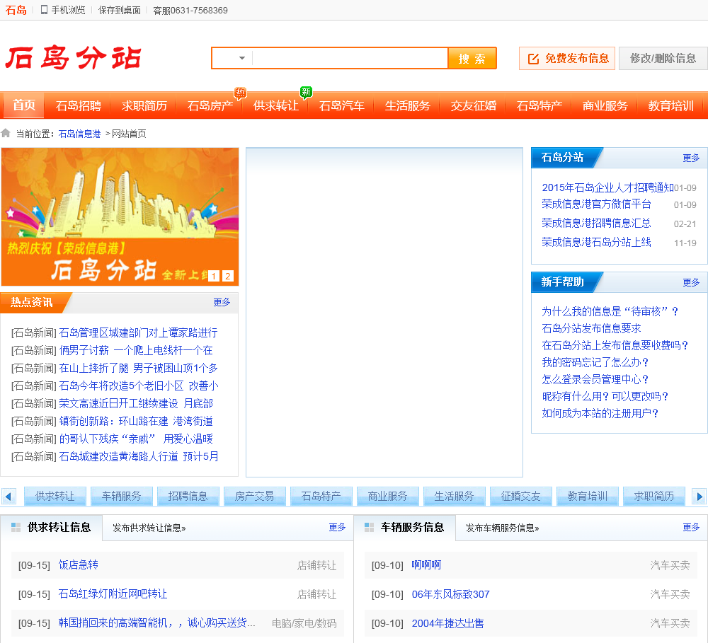Viewport: 708px width, 643px height.
Task: Open news 俩男子讨薪 一个爬上电线杆
Action: coord(135,350)
